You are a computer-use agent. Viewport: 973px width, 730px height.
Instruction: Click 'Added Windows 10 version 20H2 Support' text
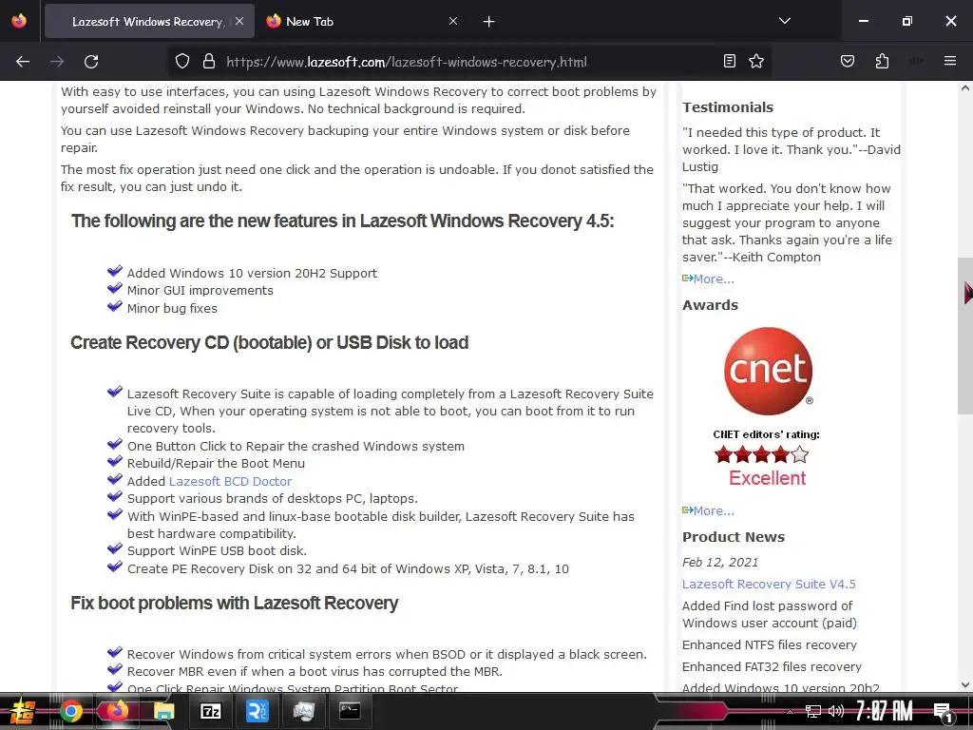[x=252, y=273]
